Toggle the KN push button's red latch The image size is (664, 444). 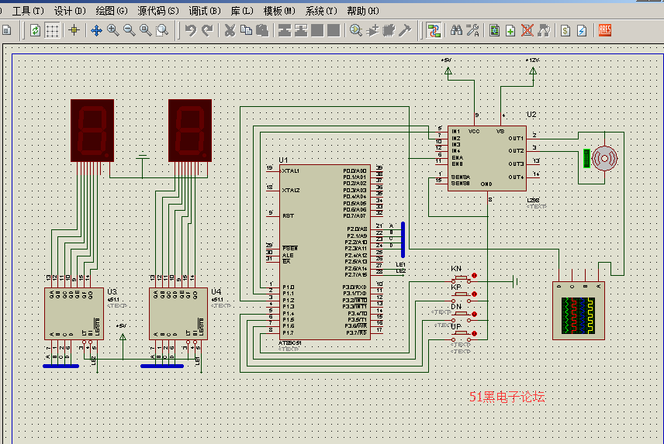pos(474,276)
